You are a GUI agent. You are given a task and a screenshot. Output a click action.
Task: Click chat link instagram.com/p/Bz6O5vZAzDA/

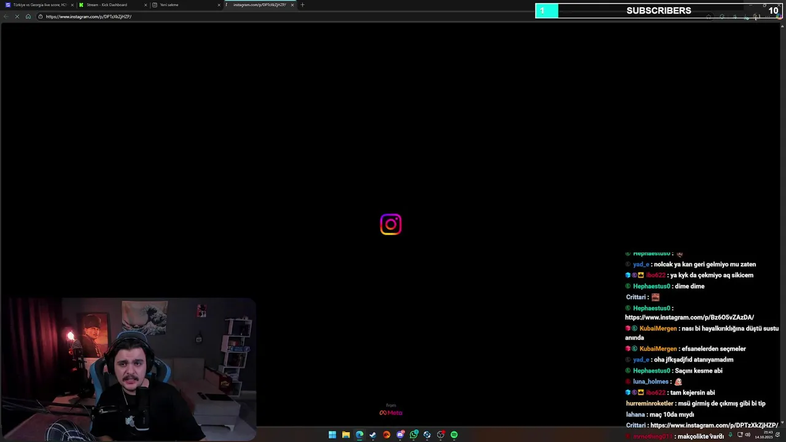(690, 317)
